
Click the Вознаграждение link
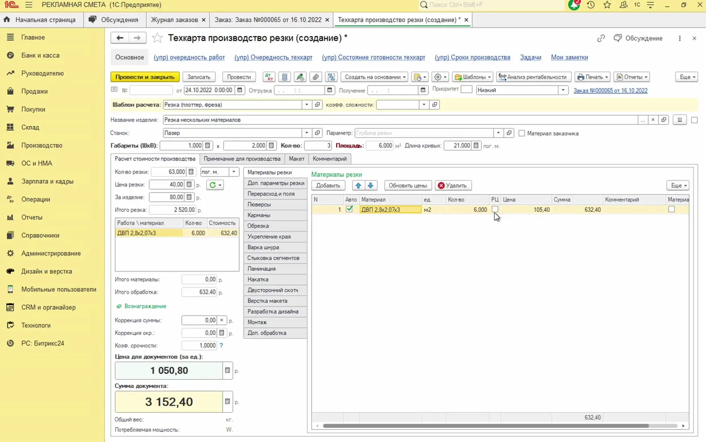(x=145, y=306)
